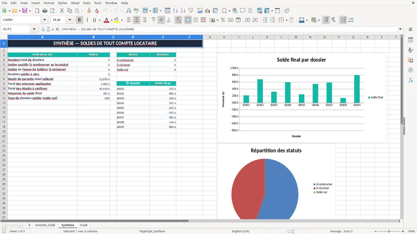The width and height of the screenshot is (417, 234).
Task: Open the Styles menu
Action: click(x=63, y=3)
